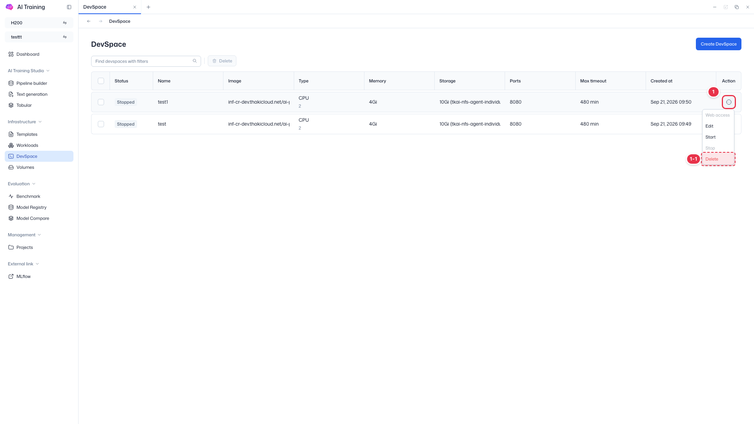Screen dimensions: 754x424
Task: Open Benchmark under Evaluation
Action: coord(39,196)
